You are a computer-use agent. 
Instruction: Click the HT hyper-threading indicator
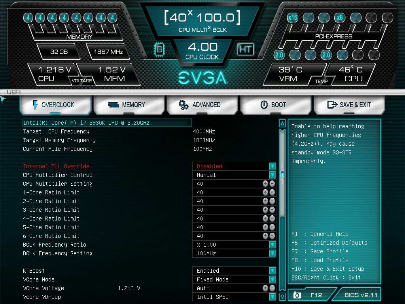(245, 49)
